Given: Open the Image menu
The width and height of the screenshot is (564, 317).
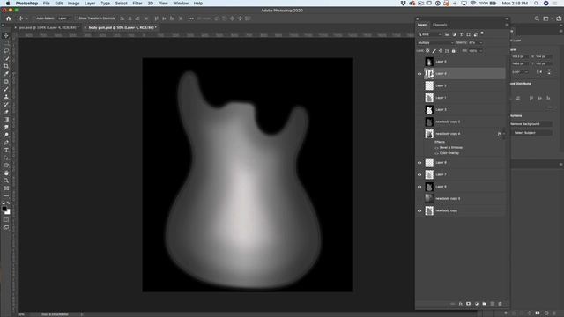Looking at the screenshot, I should click(x=73, y=4).
